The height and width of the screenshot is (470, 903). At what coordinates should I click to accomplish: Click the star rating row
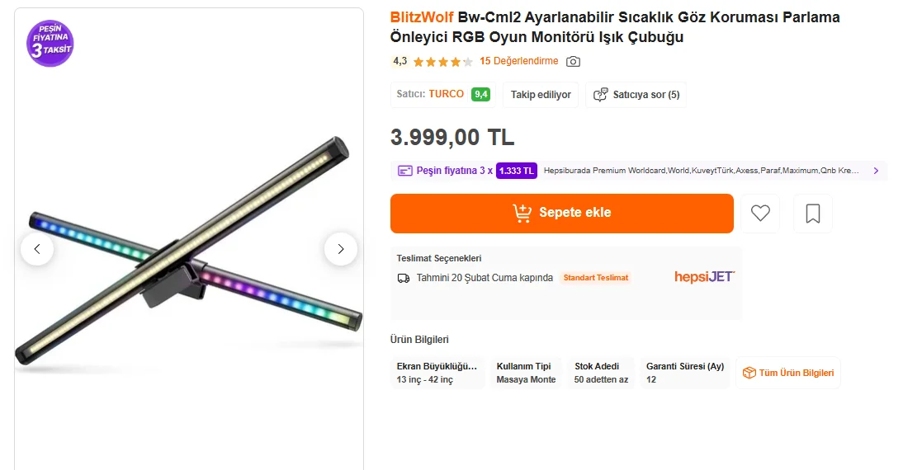[442, 62]
